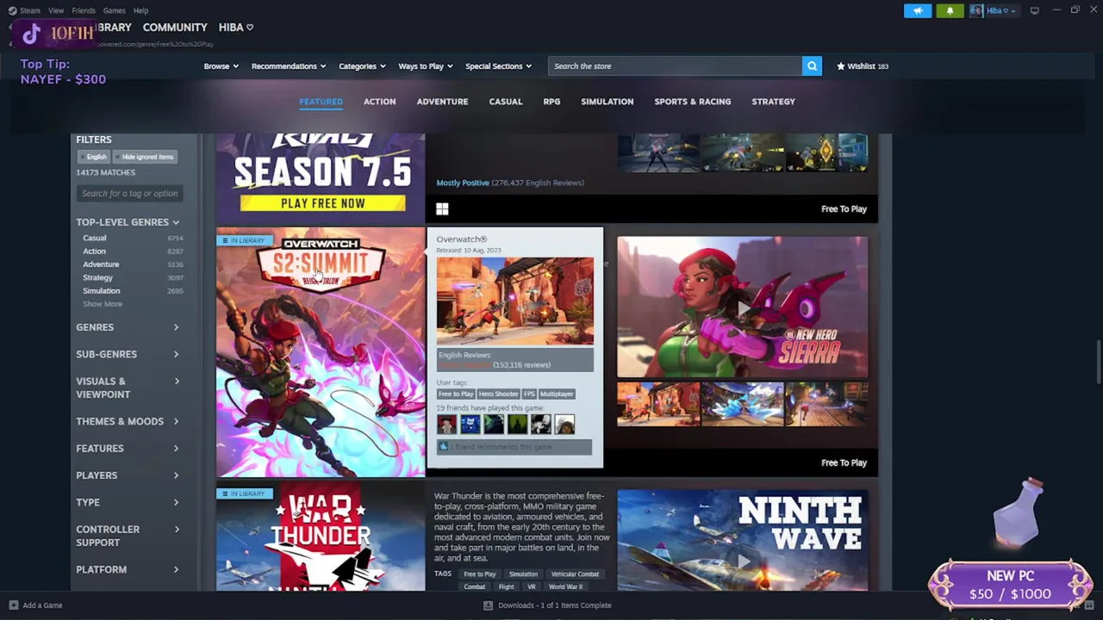
Task: Select the ACTION genre tab
Action: click(x=379, y=102)
